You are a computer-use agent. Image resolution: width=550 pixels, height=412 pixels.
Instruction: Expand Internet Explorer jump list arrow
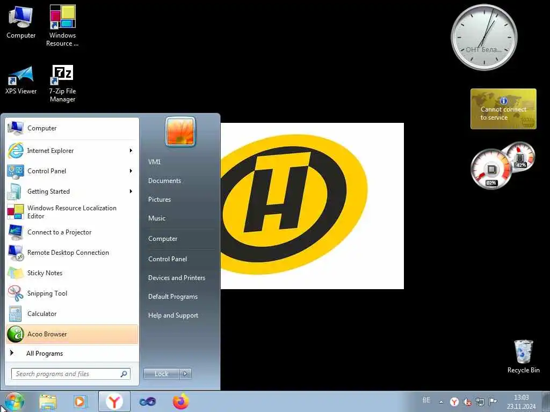[x=131, y=151]
